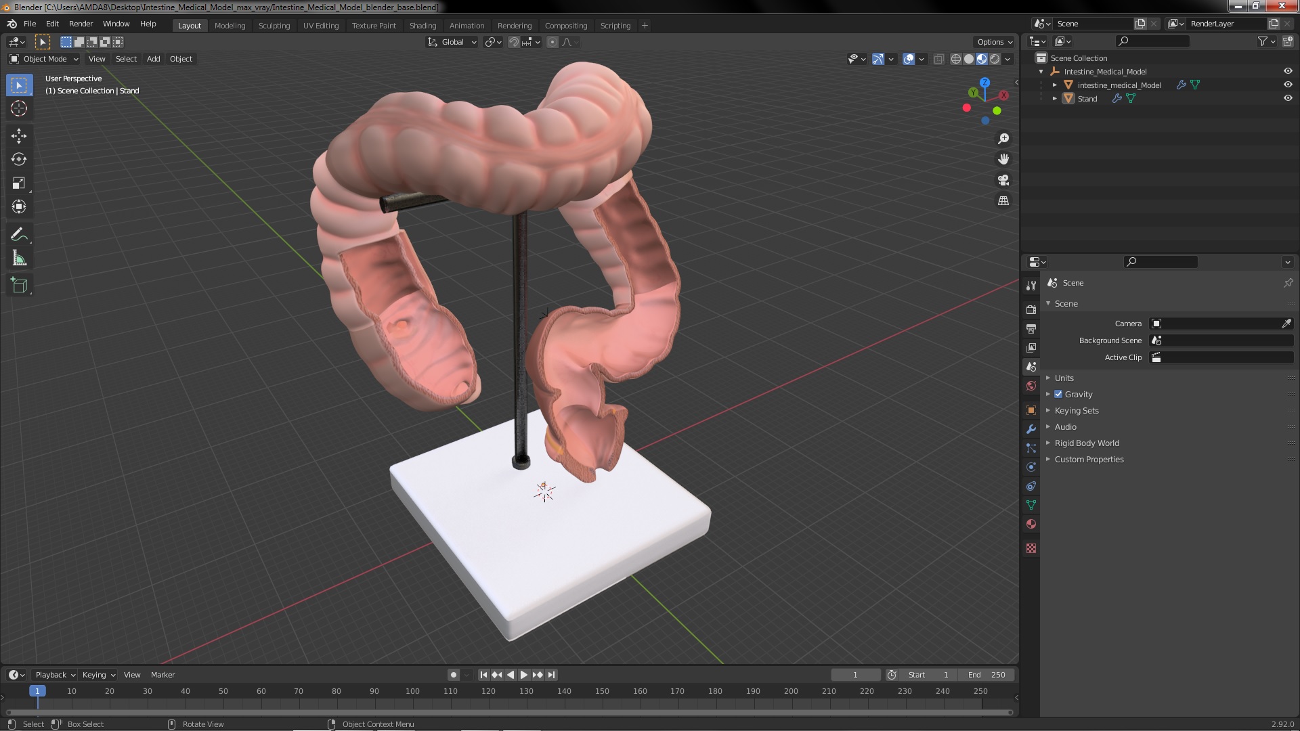Click the pan view hand icon
The height and width of the screenshot is (731, 1300).
[x=1003, y=159]
